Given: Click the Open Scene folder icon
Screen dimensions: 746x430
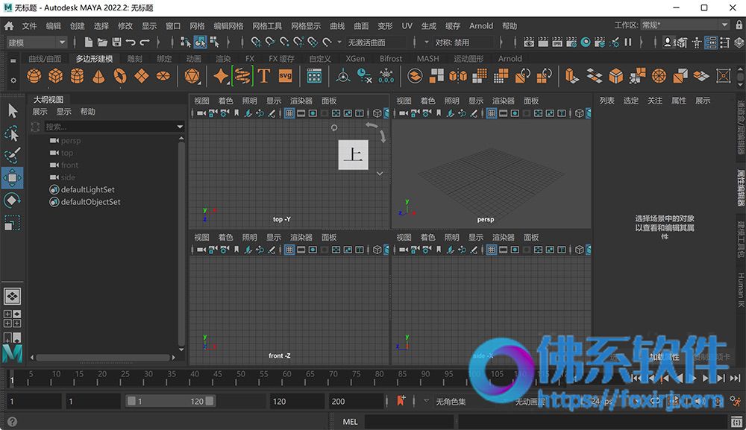Looking at the screenshot, I should (102, 42).
